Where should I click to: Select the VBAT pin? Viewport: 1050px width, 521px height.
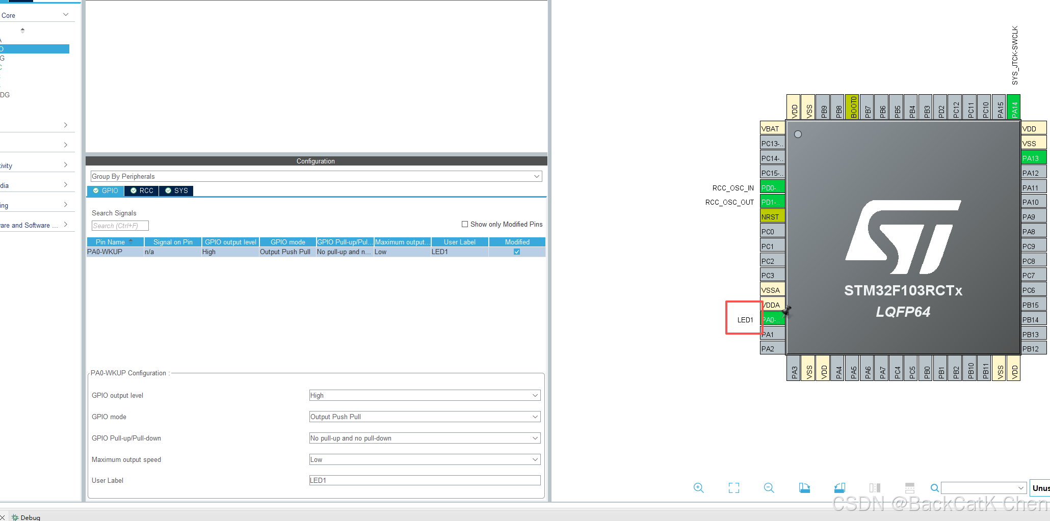(772, 129)
